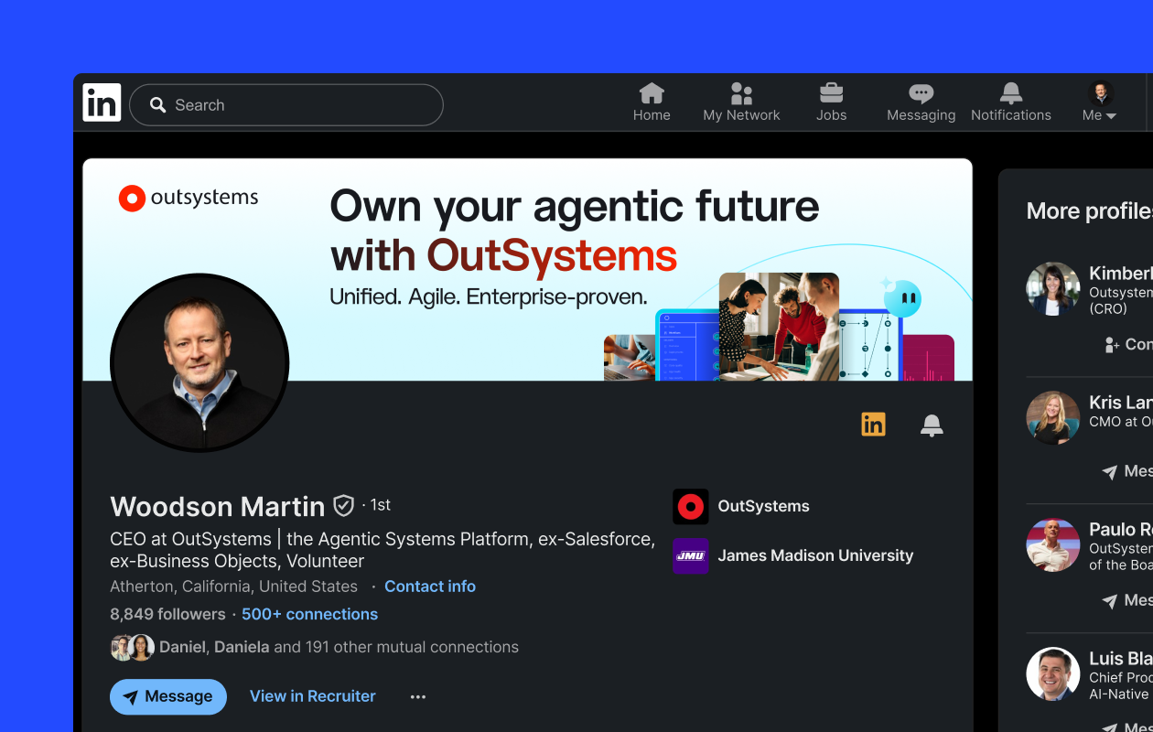Send a message with the Message button
This screenshot has height=732, width=1153.
(168, 696)
